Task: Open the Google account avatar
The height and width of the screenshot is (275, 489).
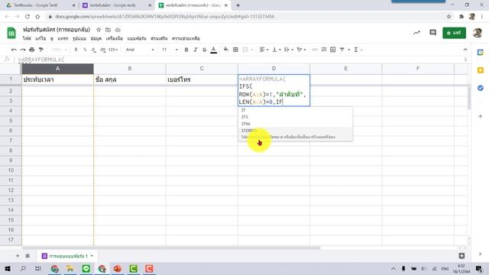Action: (477, 33)
